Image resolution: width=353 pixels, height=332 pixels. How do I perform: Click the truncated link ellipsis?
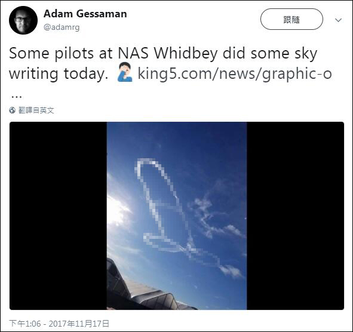click(16, 96)
